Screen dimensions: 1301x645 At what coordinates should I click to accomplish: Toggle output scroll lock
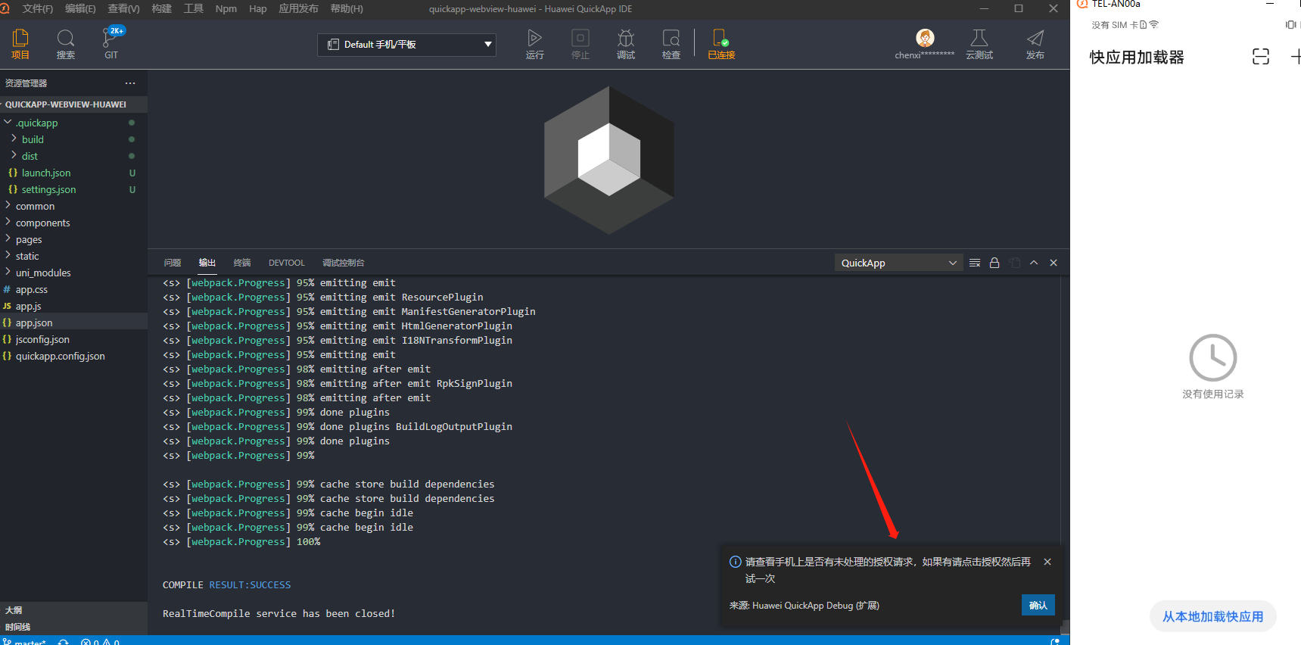click(994, 263)
